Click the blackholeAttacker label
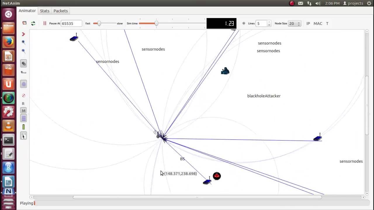This screenshot has width=374, height=210. [x=264, y=96]
